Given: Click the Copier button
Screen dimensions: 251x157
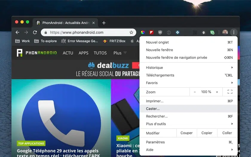Looking at the screenshot, I should click(x=207, y=133).
